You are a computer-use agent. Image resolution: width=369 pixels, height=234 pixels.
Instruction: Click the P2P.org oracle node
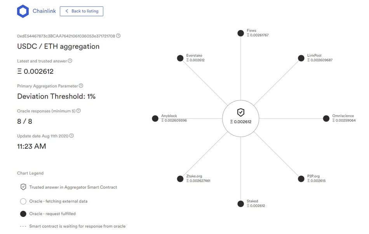[x=301, y=179]
